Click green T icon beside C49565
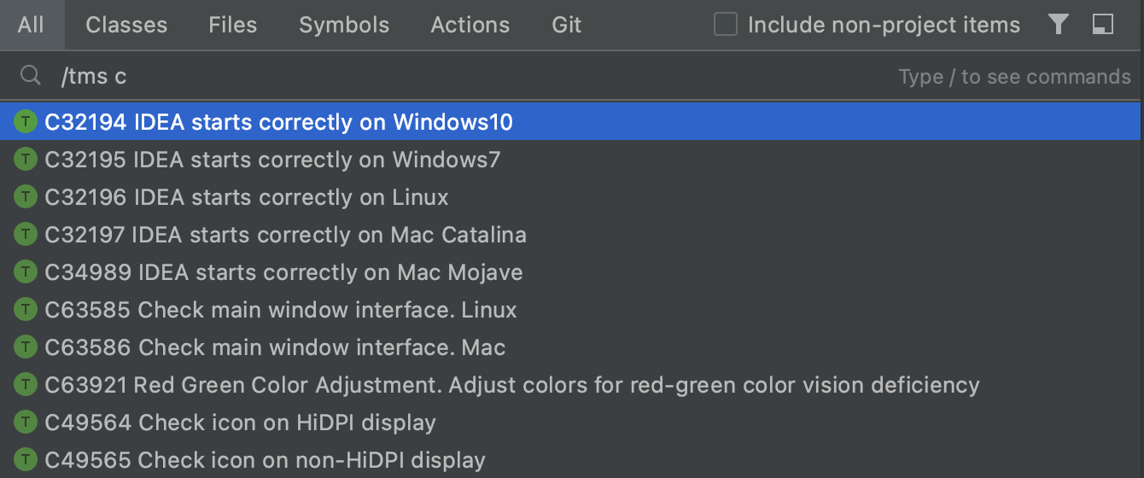This screenshot has width=1144, height=478. click(x=26, y=460)
